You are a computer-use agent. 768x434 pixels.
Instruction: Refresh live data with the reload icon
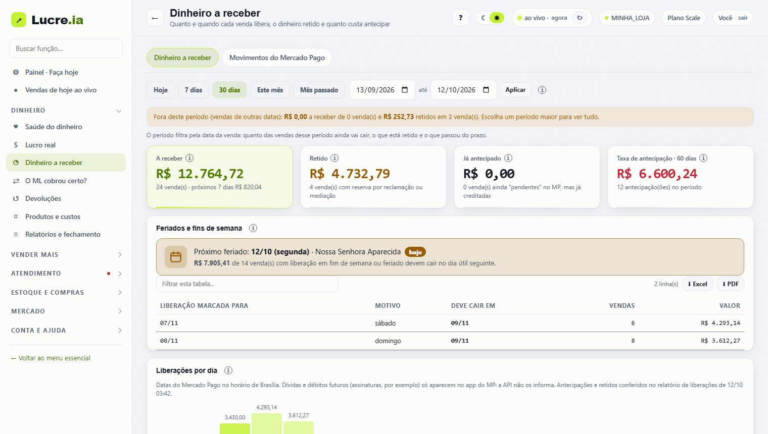[x=580, y=18]
